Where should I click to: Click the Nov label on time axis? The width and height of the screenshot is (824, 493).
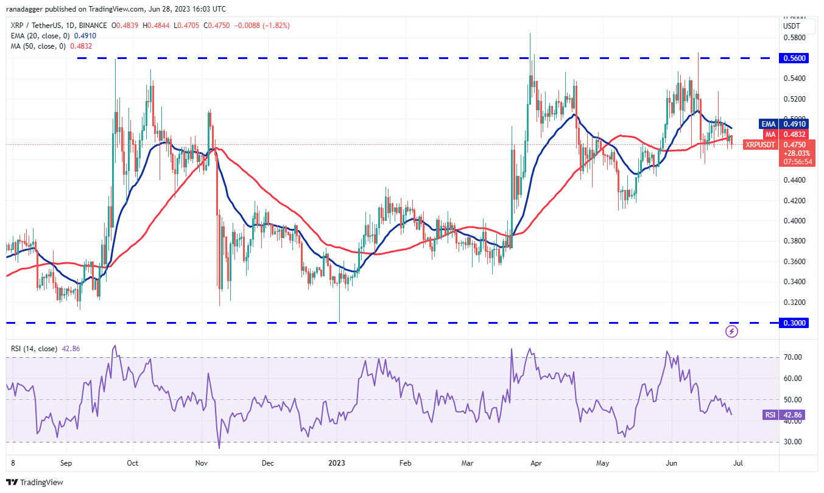click(202, 463)
